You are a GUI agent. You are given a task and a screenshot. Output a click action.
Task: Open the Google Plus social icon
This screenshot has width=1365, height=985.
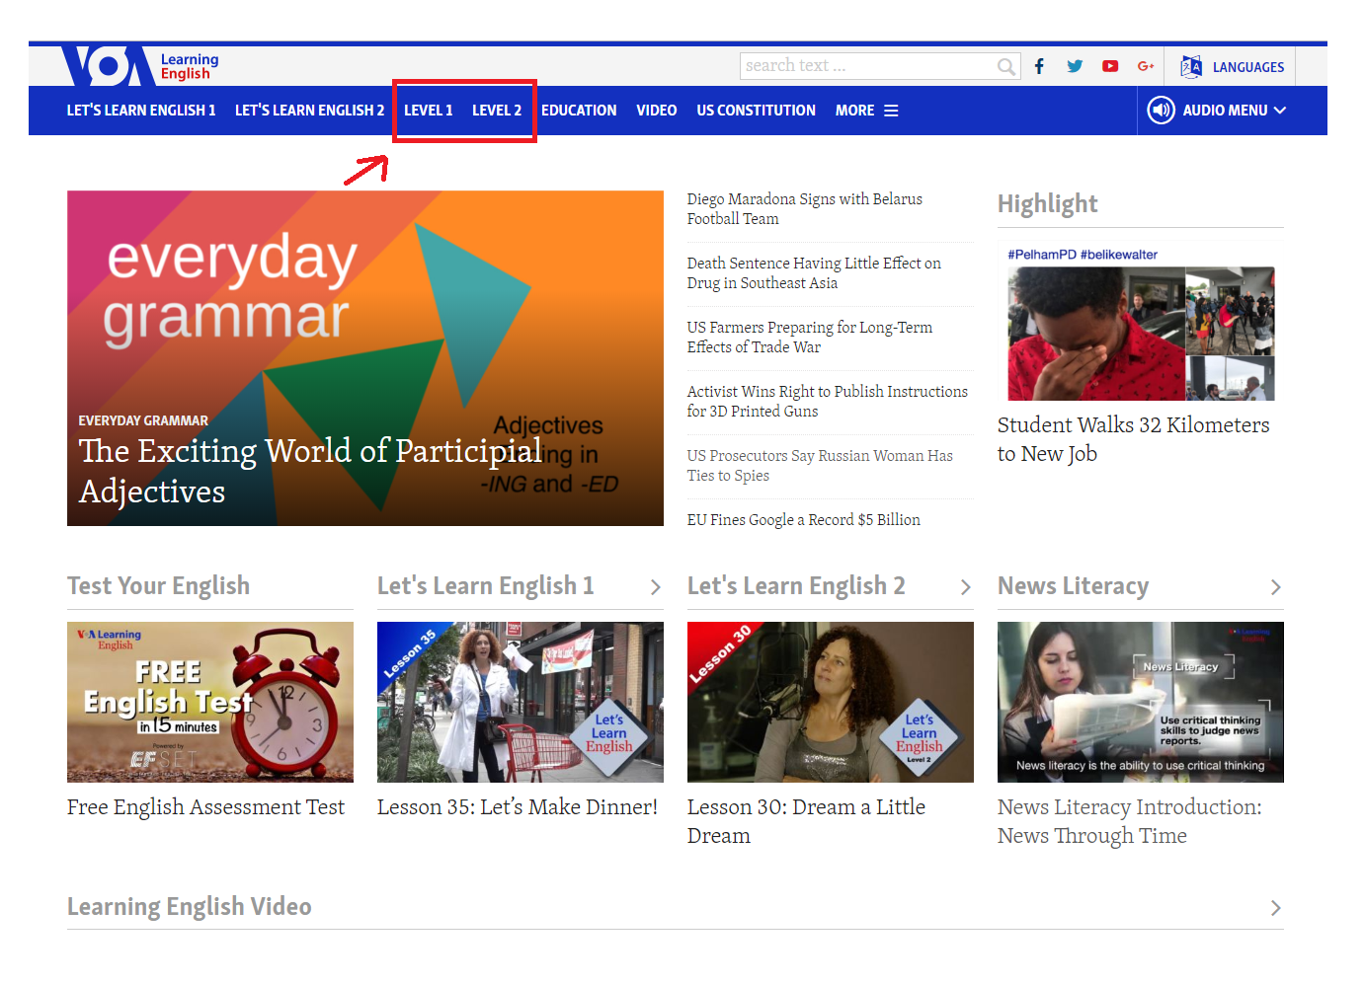click(1146, 66)
